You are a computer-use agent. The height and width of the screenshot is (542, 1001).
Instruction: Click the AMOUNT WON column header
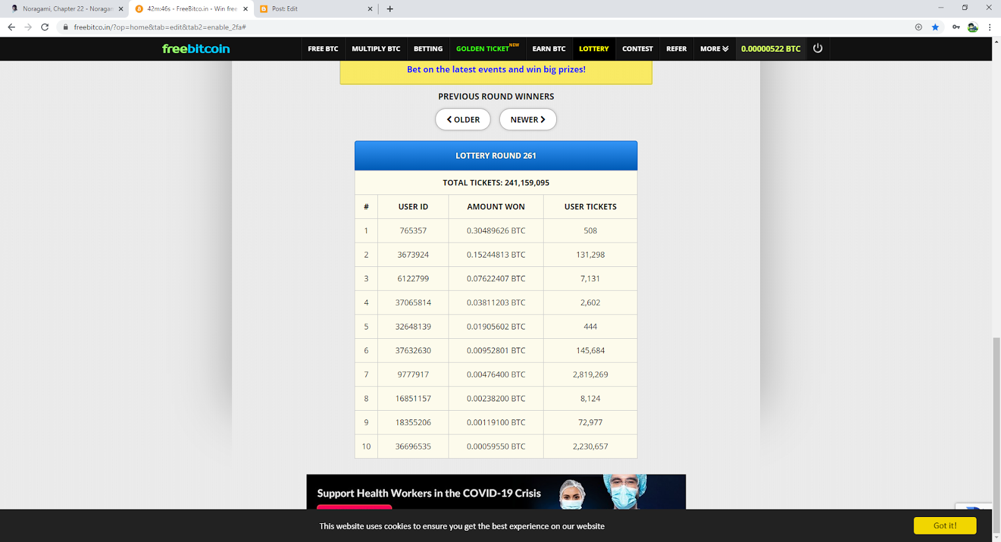pyautogui.click(x=496, y=206)
